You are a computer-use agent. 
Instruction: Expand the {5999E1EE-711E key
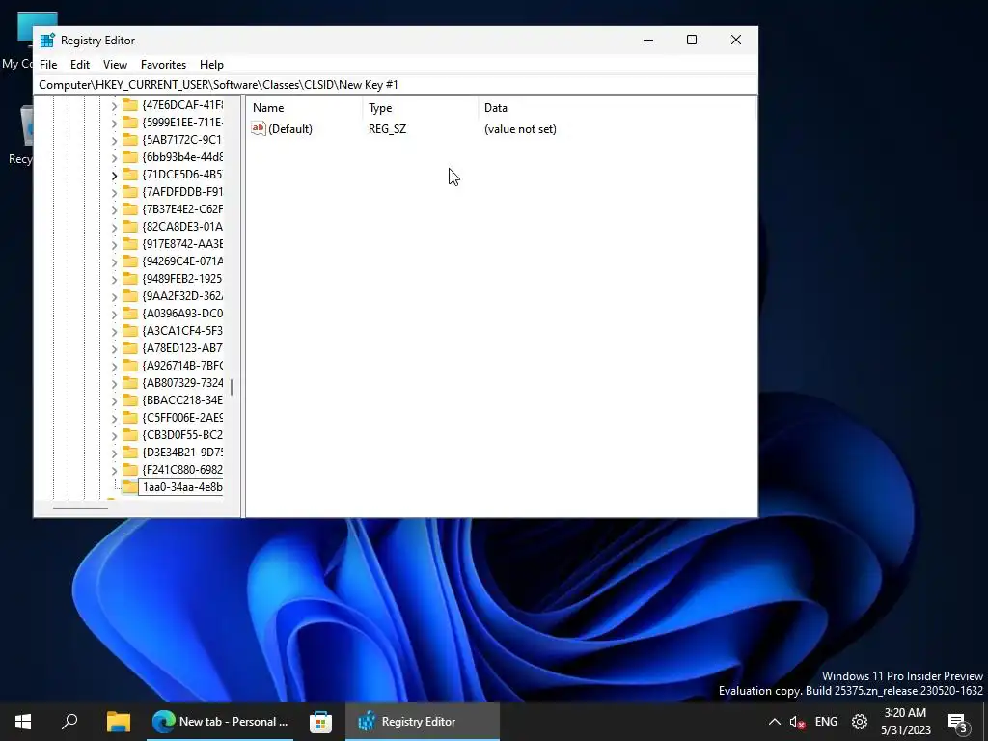point(114,123)
